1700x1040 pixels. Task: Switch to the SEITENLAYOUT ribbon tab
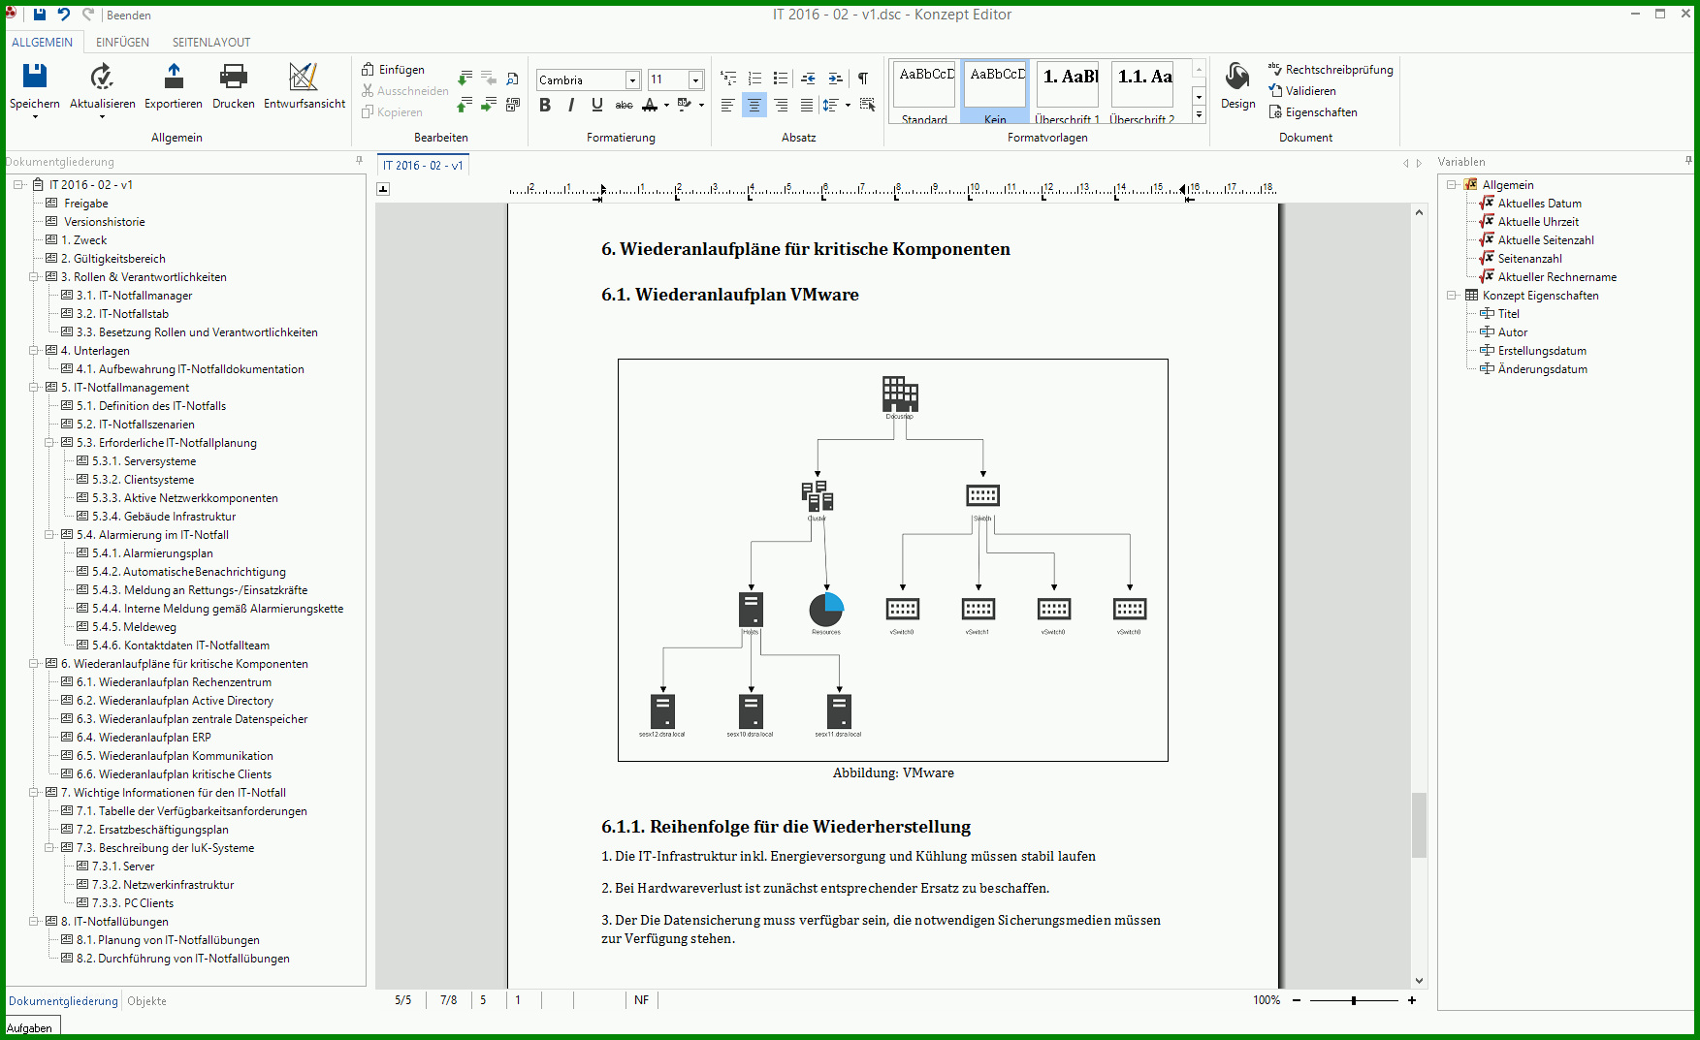tap(211, 42)
